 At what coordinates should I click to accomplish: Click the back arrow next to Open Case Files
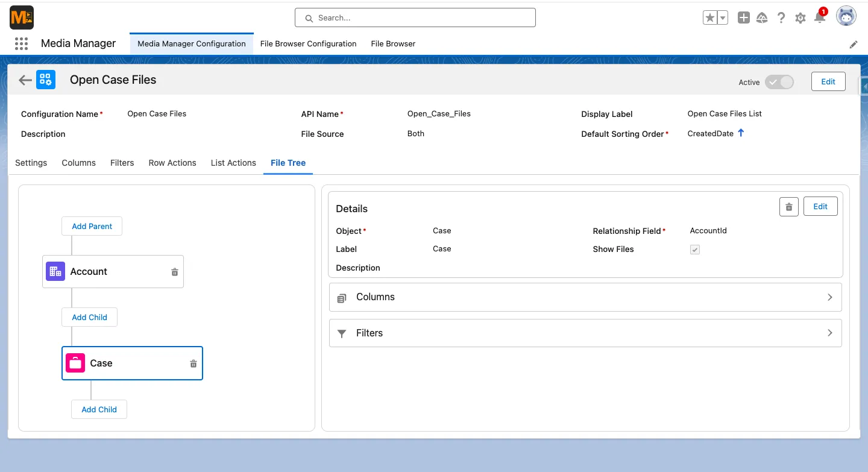click(x=24, y=80)
